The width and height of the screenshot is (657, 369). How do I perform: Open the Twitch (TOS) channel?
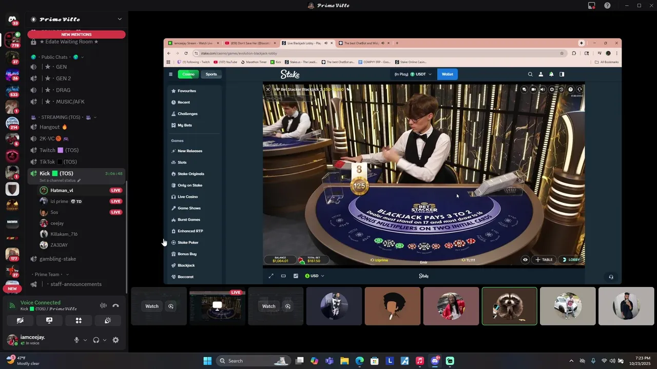click(76, 150)
